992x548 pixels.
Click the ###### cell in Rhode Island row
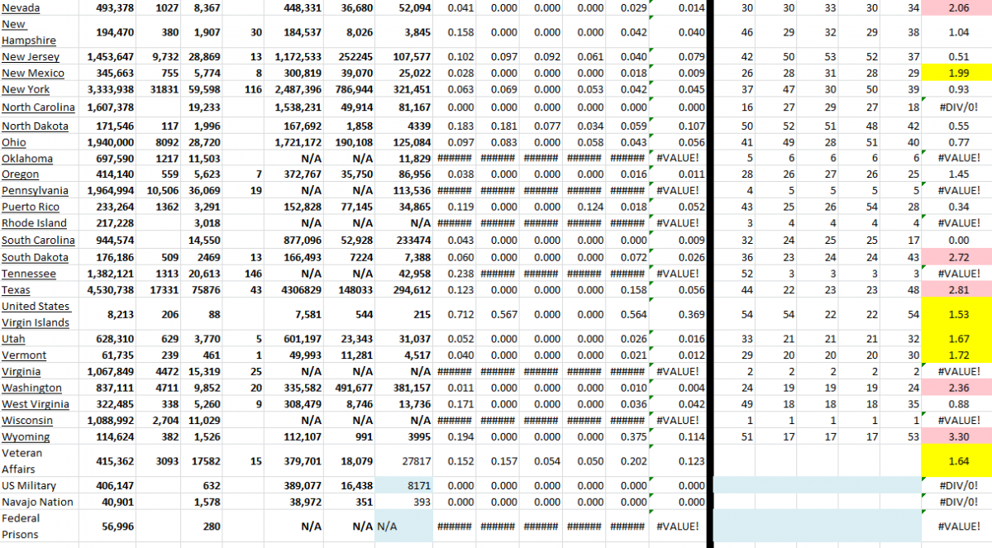coord(456,223)
